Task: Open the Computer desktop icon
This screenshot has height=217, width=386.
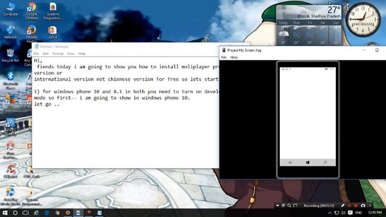Action: pyautogui.click(x=11, y=10)
